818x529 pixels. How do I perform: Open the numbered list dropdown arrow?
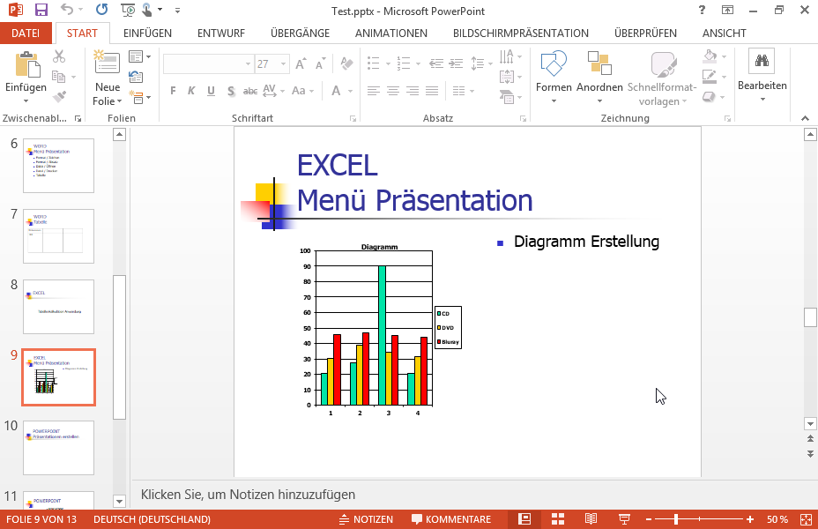[x=419, y=64]
